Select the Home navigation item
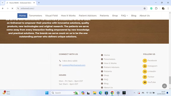 point(22,16)
